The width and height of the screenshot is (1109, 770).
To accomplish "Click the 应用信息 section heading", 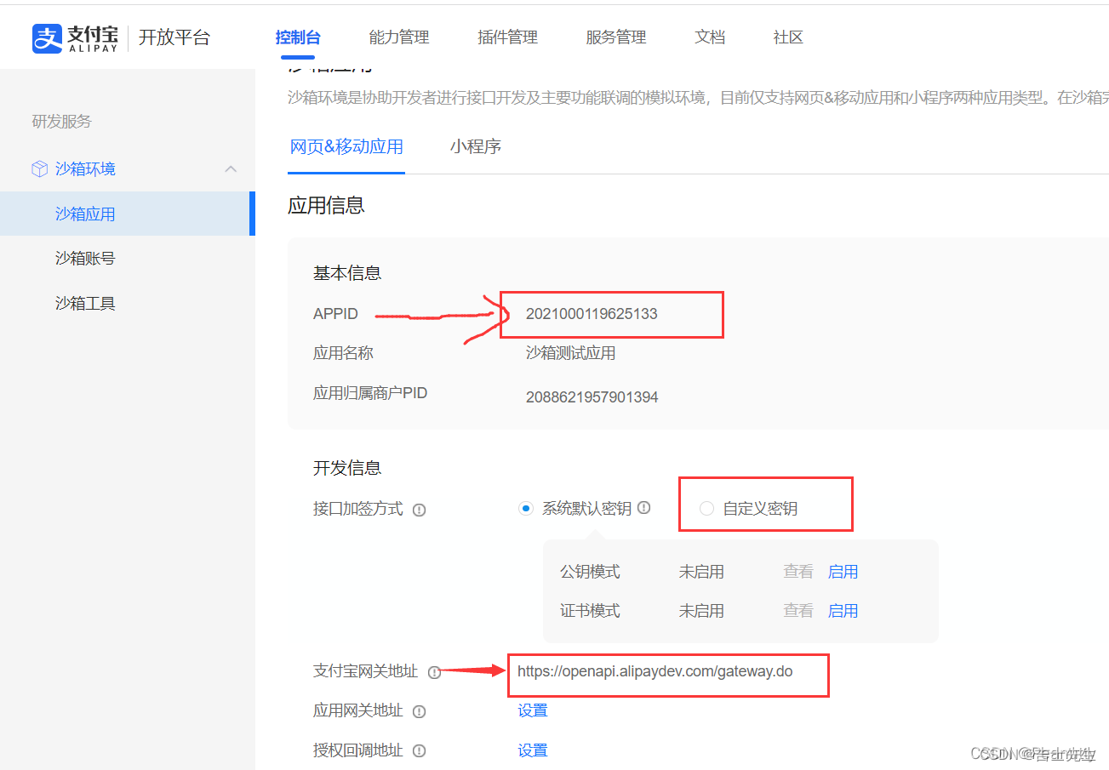I will (326, 205).
